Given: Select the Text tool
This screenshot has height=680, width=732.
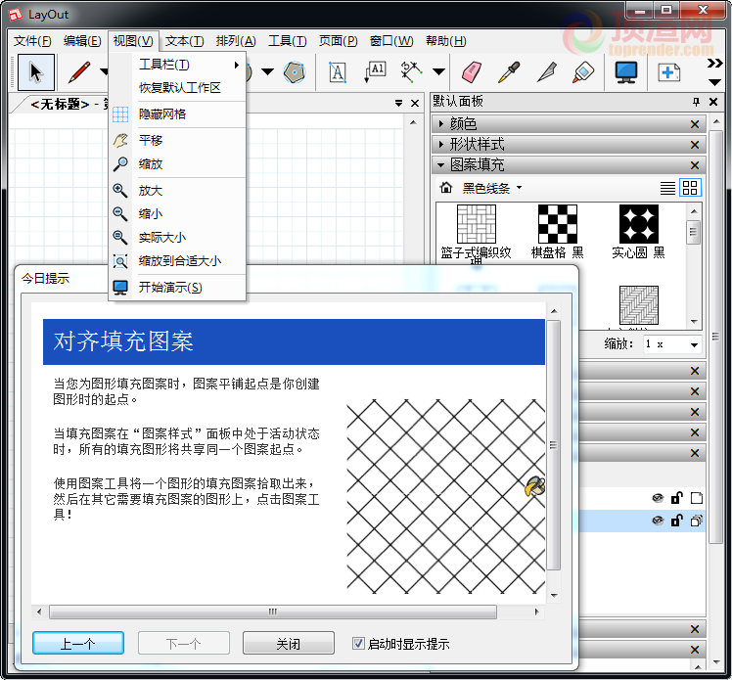Looking at the screenshot, I should (338, 72).
